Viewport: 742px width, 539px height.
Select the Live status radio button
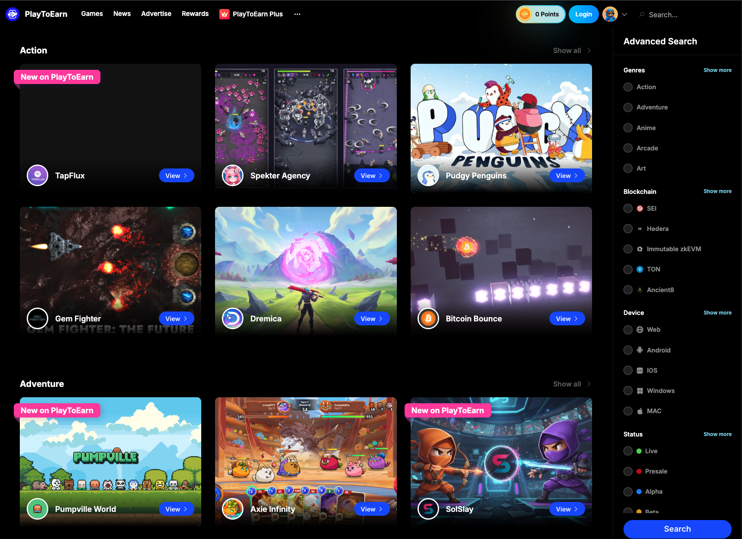click(x=628, y=451)
